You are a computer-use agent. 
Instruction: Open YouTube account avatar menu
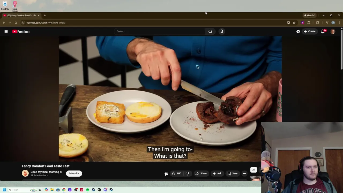[x=333, y=31]
